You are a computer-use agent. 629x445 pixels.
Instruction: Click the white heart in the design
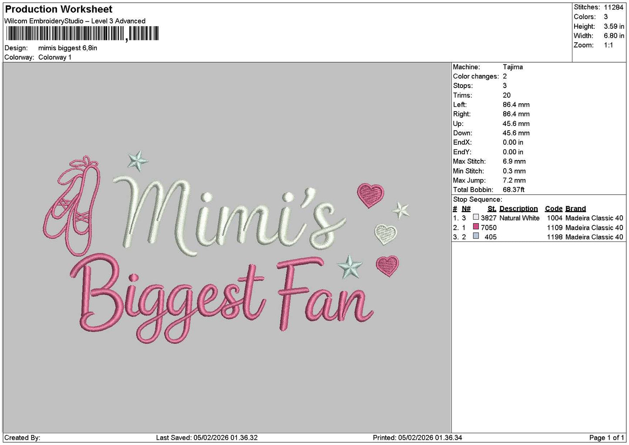[386, 234]
